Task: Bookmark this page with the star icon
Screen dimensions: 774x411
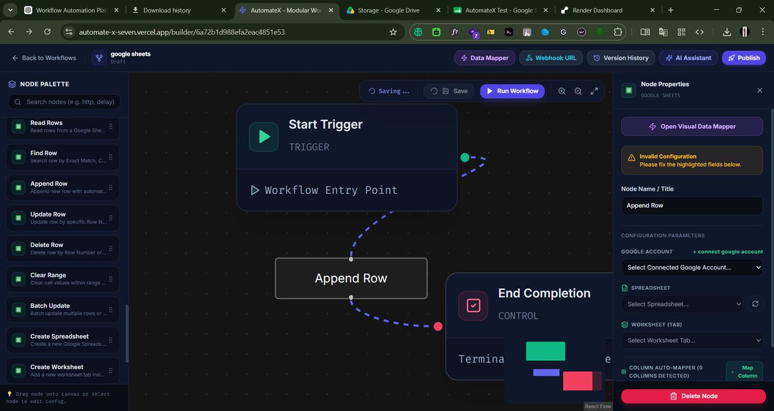Action: [393, 32]
